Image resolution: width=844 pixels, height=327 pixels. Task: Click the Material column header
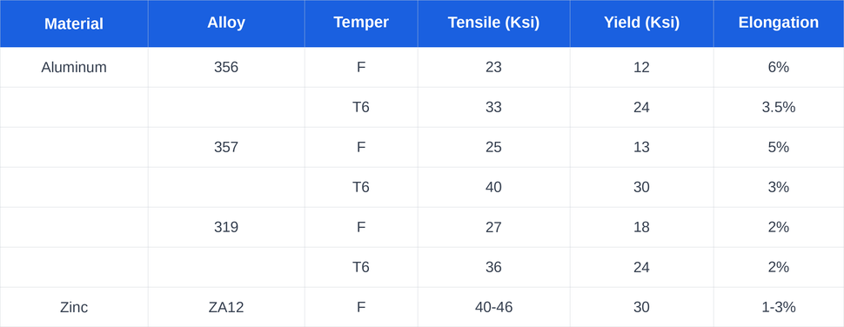point(74,23)
